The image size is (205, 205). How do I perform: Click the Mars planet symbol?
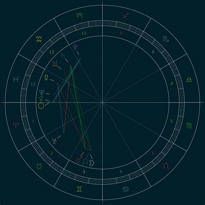click(x=79, y=160)
